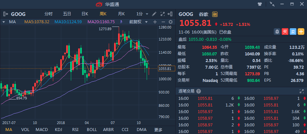This screenshot has width=307, height=134.
Task: Switch to 日K daily chart
Action: click(85, 14)
